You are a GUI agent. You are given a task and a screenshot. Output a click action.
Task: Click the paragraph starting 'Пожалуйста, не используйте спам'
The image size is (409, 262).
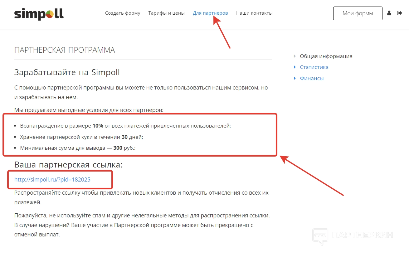[142, 225]
